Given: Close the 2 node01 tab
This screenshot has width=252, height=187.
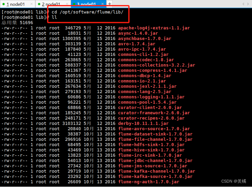Looking at the screenshot, I should [67, 4].
